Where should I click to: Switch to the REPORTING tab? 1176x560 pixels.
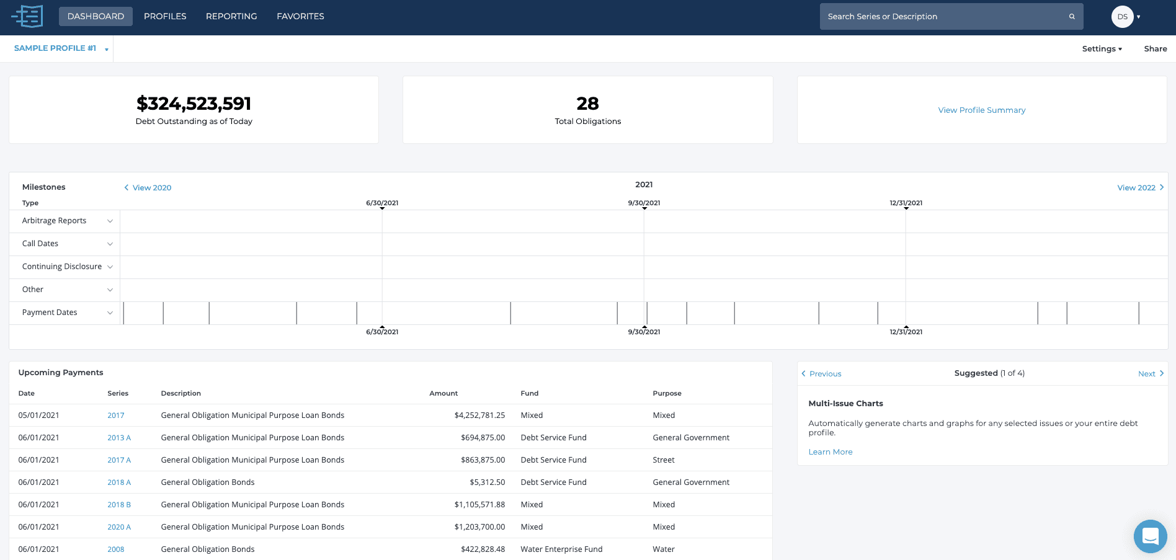[231, 16]
